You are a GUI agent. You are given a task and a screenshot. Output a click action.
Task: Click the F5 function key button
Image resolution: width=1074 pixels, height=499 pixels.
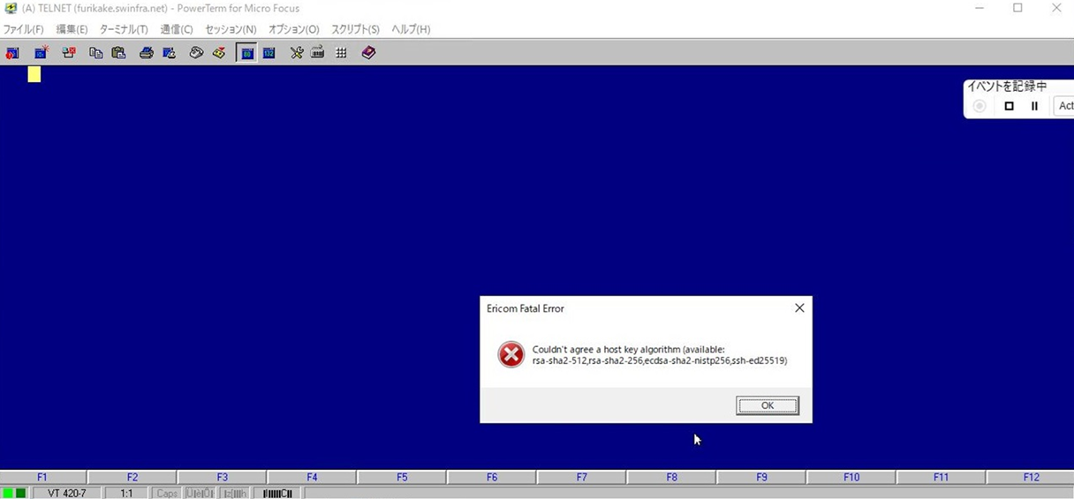click(x=402, y=477)
